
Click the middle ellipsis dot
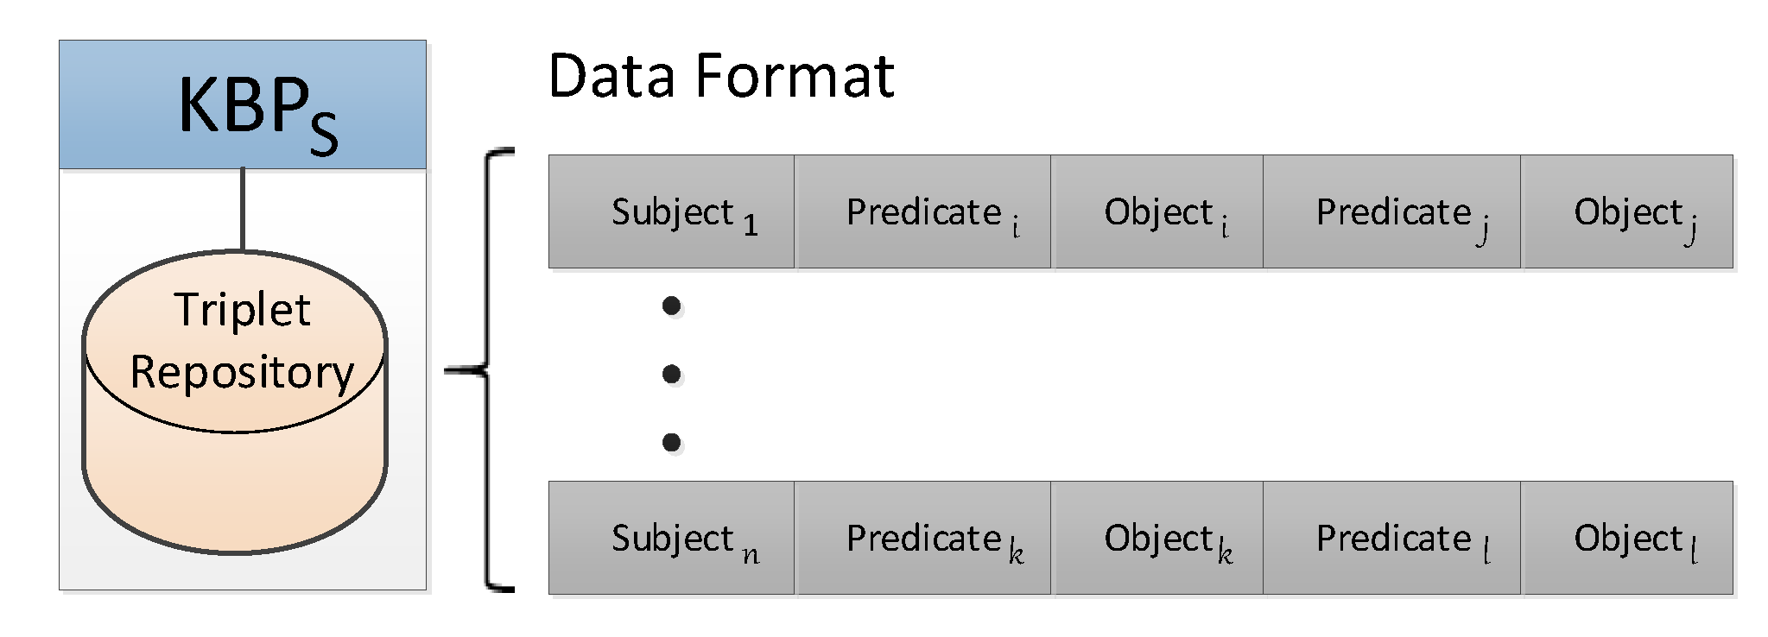click(x=672, y=374)
